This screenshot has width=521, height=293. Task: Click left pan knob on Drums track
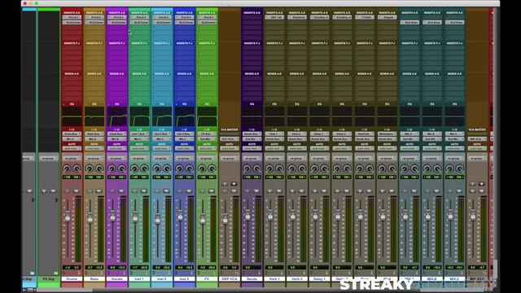pos(67,168)
